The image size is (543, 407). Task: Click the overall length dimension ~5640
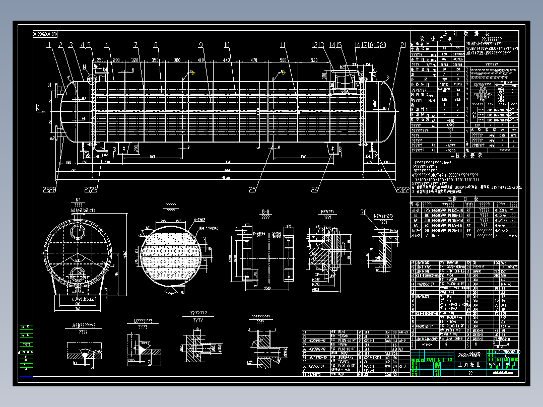(226, 178)
